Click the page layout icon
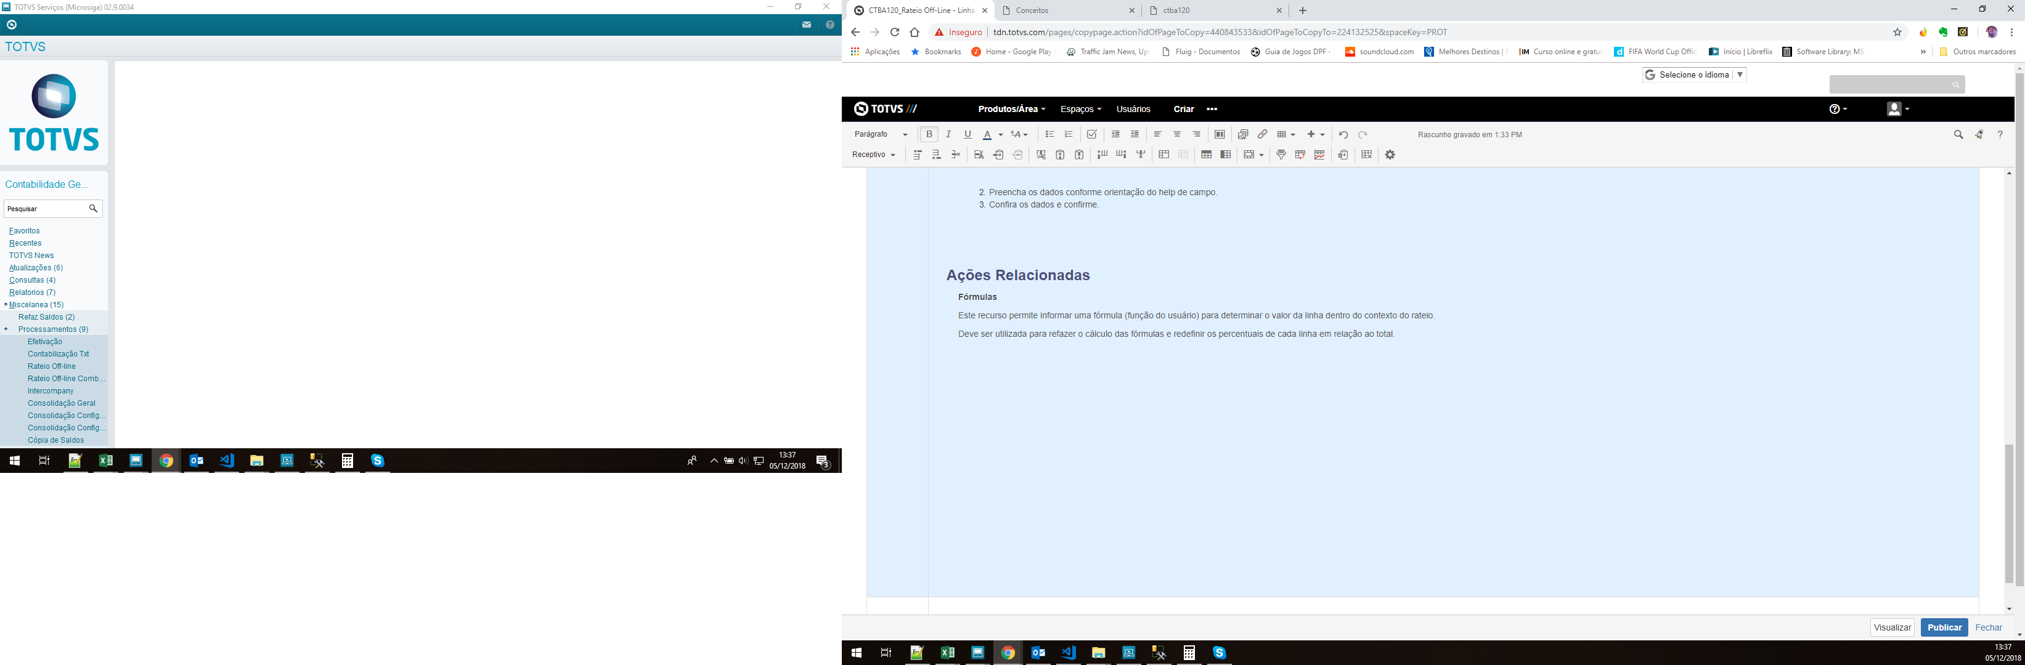Viewport: 2025px width, 665px height. pyautogui.click(x=1219, y=134)
